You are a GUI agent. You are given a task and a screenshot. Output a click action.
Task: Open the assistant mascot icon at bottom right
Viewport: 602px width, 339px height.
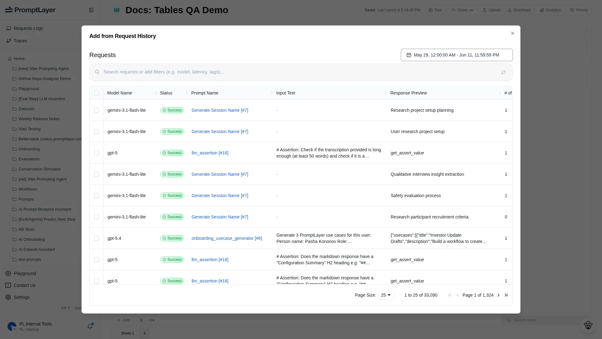point(588,325)
